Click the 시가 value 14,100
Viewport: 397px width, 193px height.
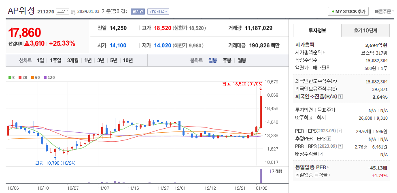point(118,46)
